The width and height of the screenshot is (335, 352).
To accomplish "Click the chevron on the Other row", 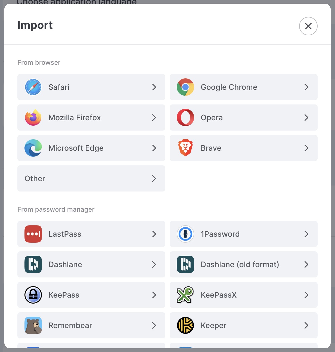I will click(x=154, y=178).
